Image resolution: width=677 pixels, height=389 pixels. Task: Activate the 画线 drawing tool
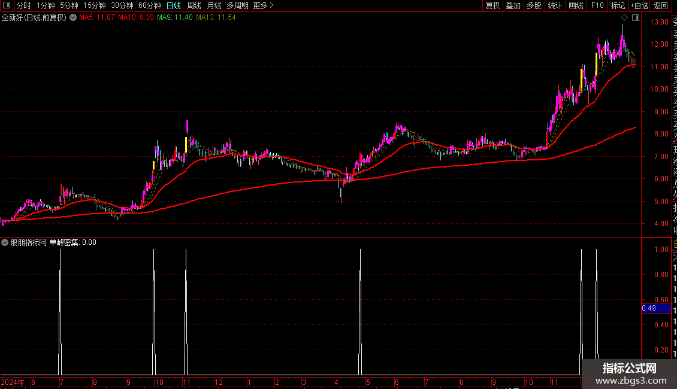(576, 5)
